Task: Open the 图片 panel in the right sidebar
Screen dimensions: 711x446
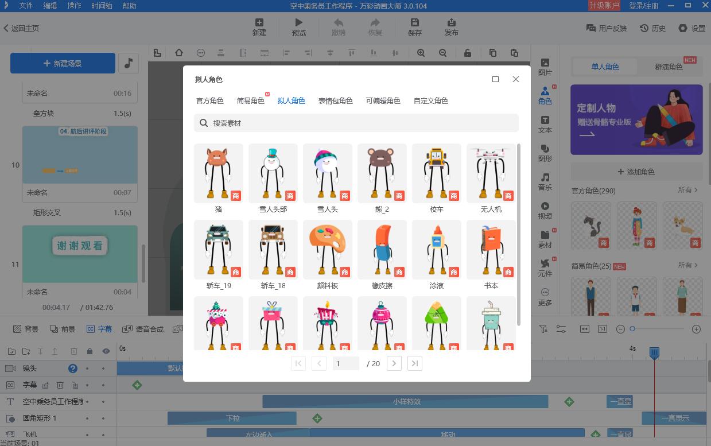Action: click(545, 67)
